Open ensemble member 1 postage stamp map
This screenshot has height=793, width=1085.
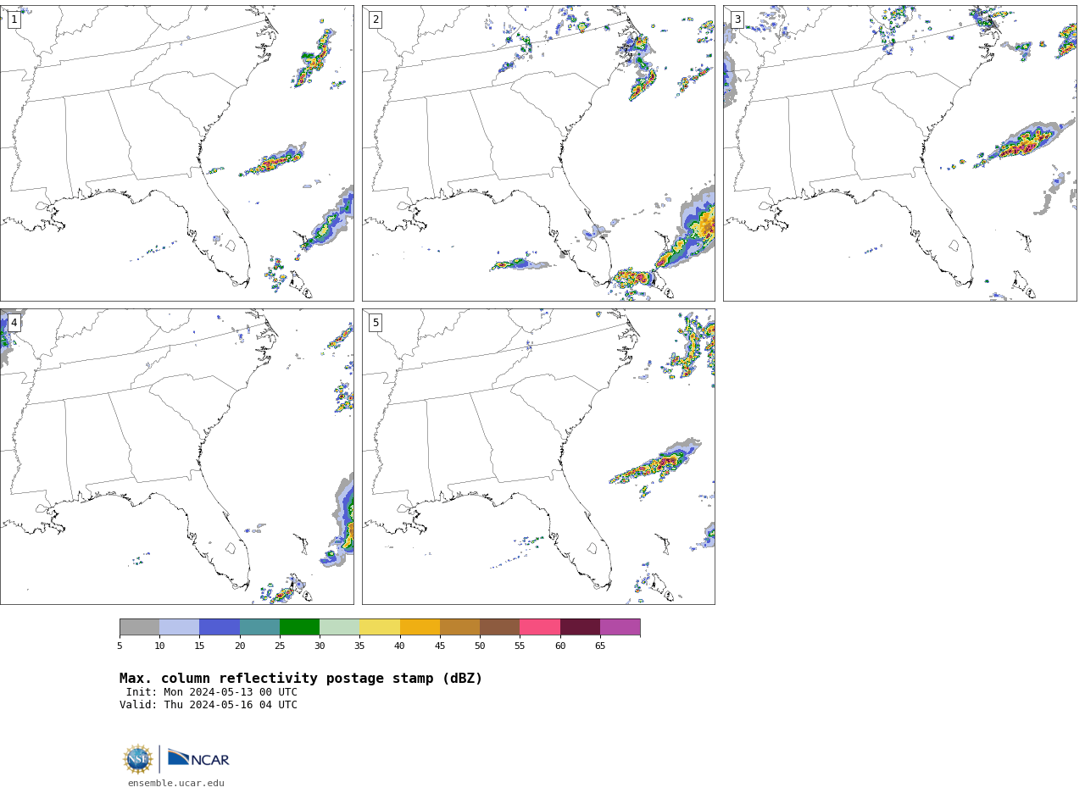pos(176,153)
